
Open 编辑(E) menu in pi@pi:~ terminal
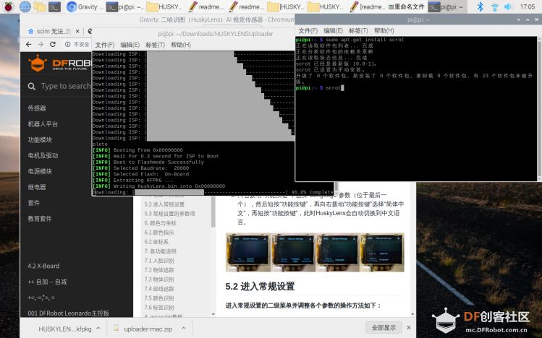(333, 31)
